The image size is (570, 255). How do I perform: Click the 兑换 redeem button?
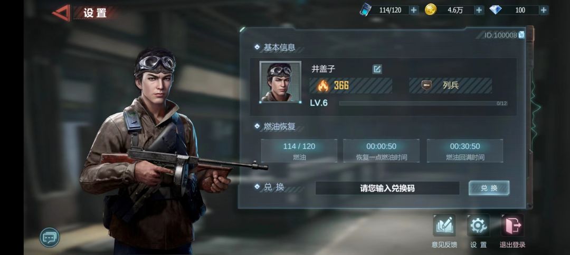pos(489,188)
